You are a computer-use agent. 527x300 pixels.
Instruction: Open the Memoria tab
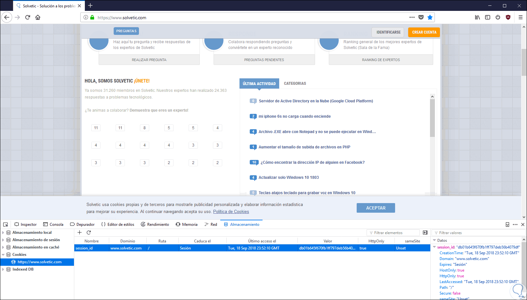click(x=187, y=225)
